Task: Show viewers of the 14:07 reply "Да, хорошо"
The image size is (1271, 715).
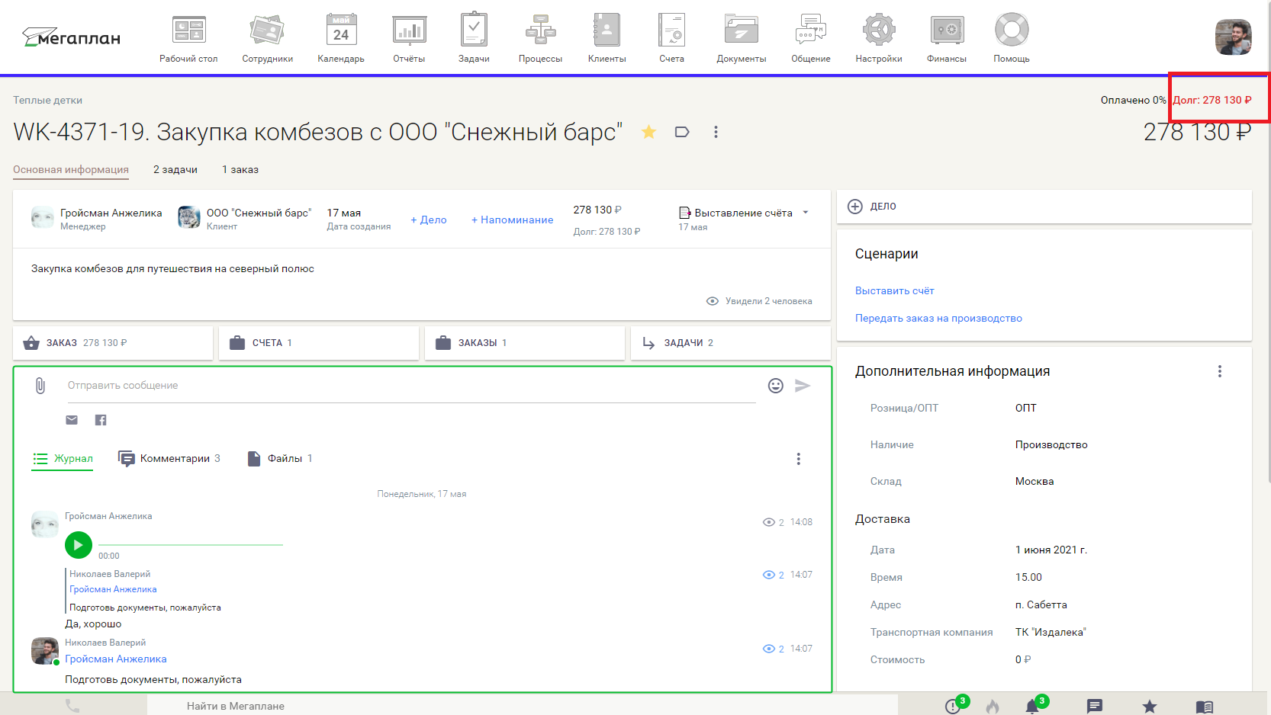Action: tap(773, 575)
